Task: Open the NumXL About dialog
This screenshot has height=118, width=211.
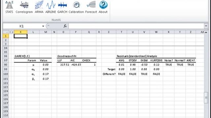Action: click(103, 7)
